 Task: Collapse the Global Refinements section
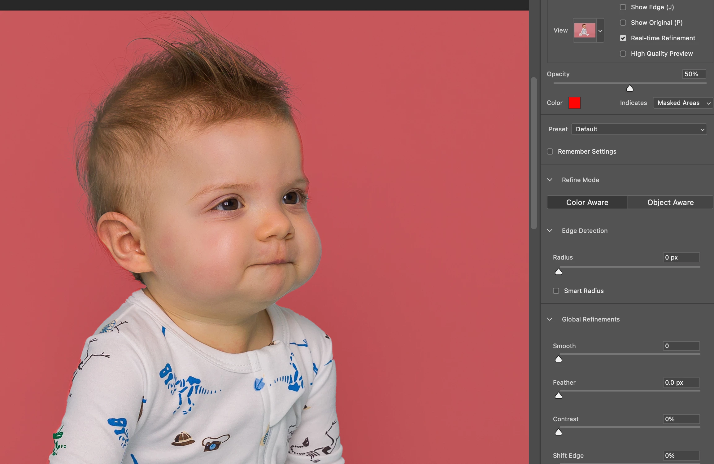550,319
